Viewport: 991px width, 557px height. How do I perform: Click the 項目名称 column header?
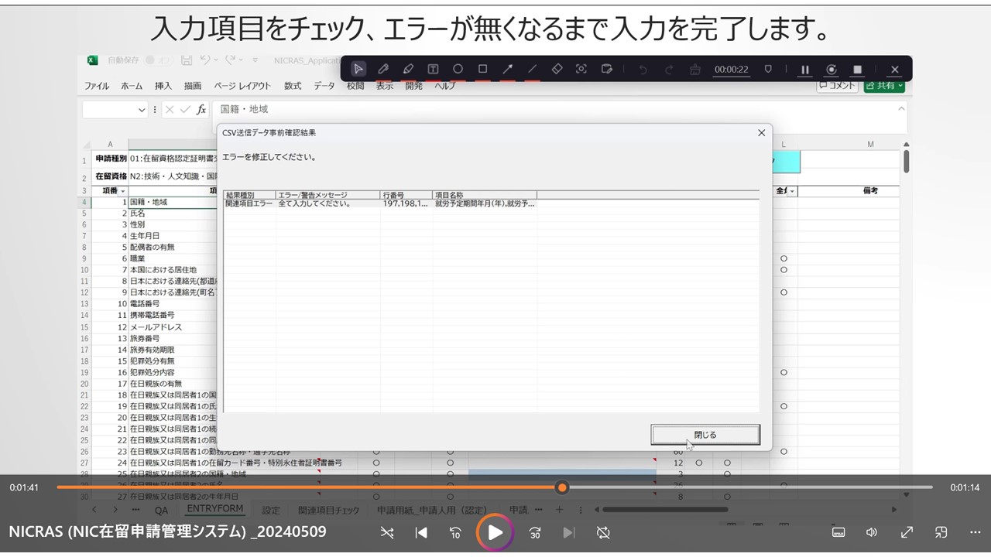click(x=485, y=195)
